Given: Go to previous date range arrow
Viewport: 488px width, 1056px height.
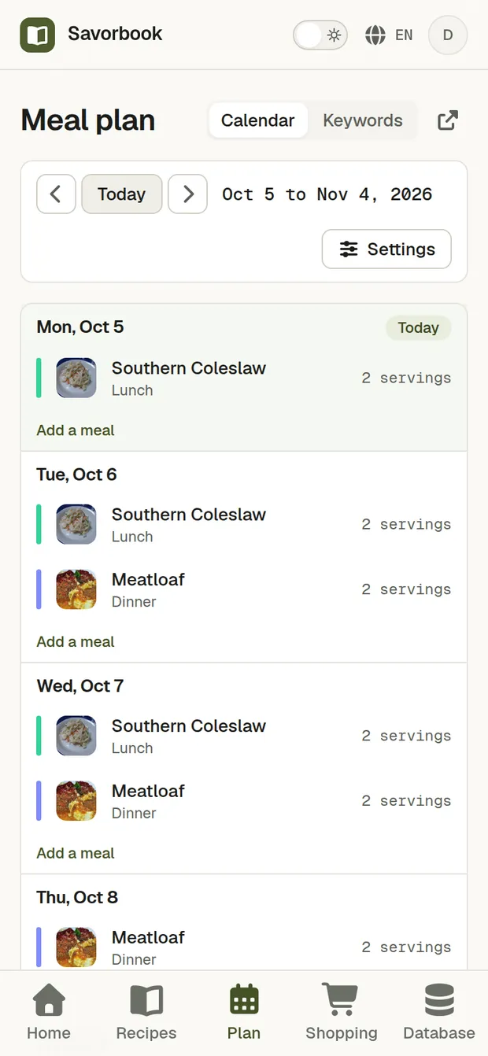Looking at the screenshot, I should 57,194.
